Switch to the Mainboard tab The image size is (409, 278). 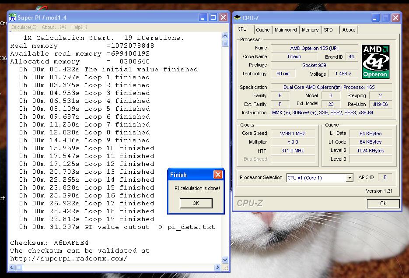(286, 30)
